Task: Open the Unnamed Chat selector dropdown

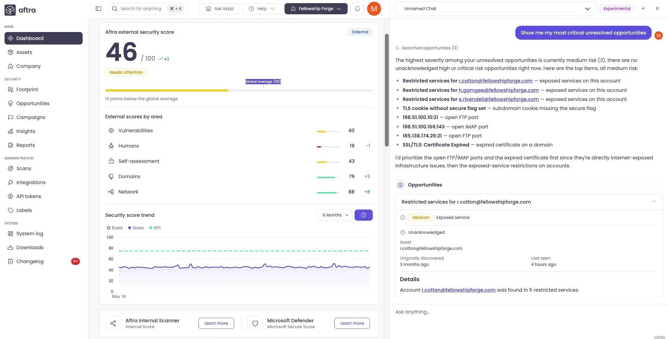Action: point(496,9)
